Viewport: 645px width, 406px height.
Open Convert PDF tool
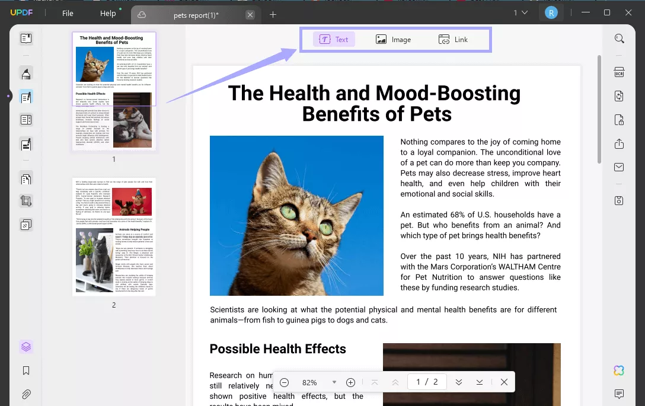point(619,96)
